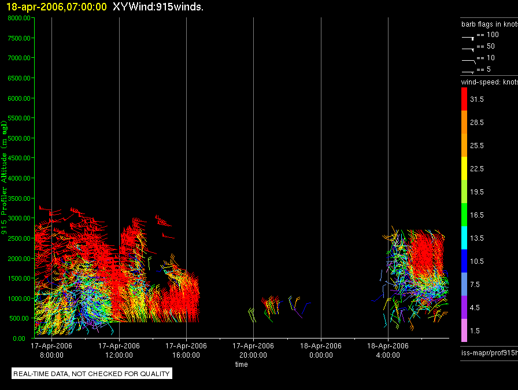Click the '17-Apr-2006 12:00:00' time tick label
Screen dimensions: 518x390
tap(119, 350)
